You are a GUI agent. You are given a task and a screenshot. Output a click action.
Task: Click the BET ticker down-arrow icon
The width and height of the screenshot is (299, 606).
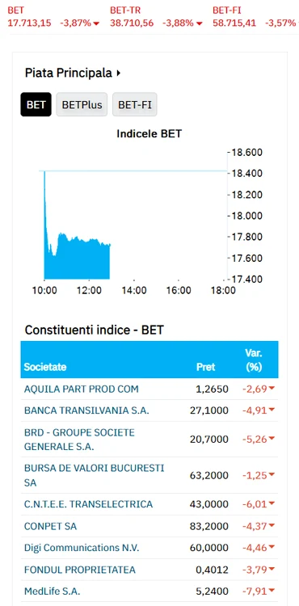point(96,23)
